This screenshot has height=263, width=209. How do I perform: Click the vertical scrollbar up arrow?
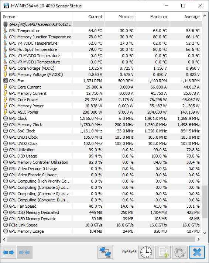(205, 15)
